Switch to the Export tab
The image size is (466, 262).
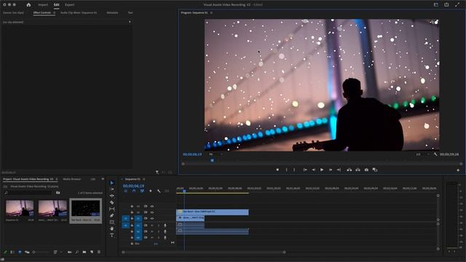(70, 5)
